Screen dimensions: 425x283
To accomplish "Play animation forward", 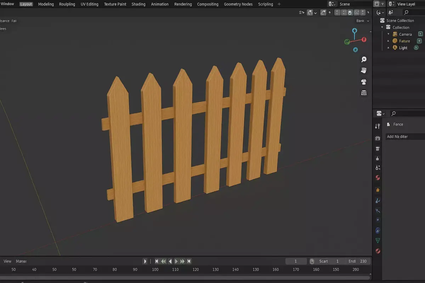I will [176, 261].
